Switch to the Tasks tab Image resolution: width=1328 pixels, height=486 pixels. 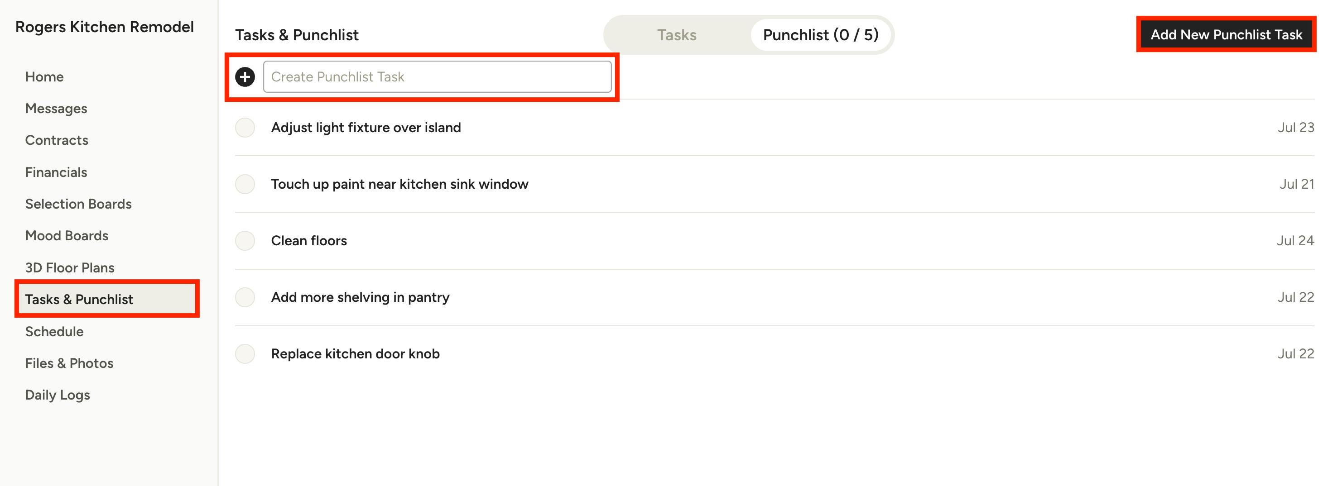pos(676,35)
